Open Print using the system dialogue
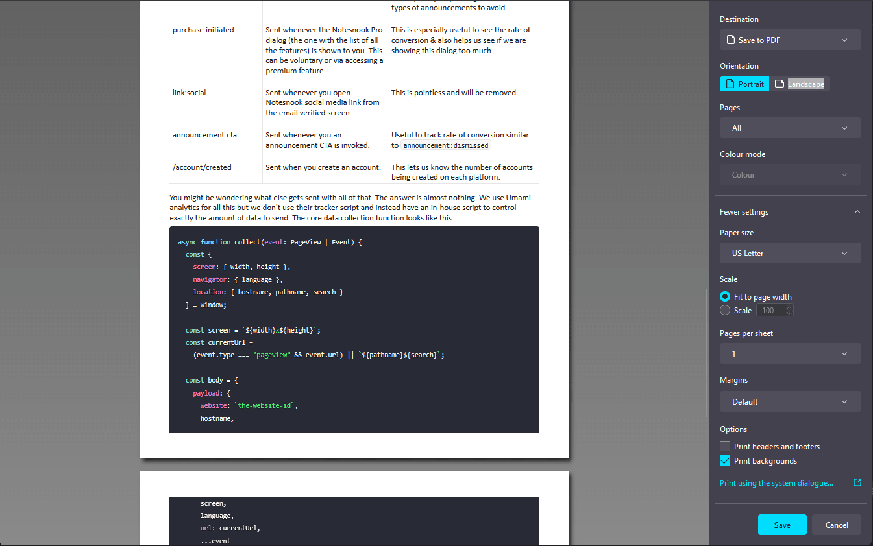 click(776, 482)
